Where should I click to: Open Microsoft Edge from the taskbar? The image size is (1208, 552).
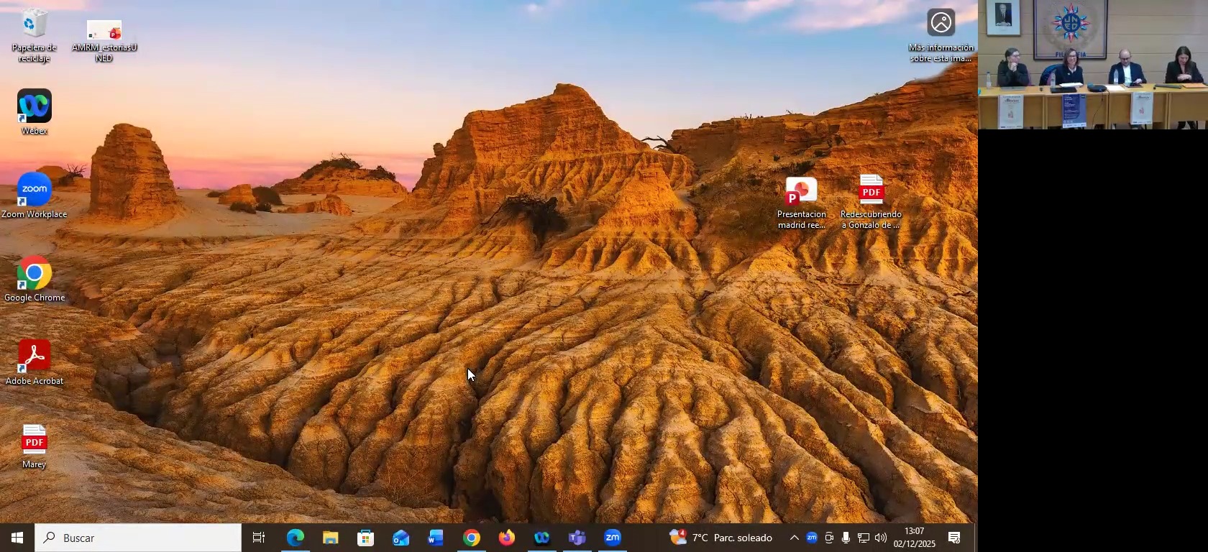pyautogui.click(x=295, y=538)
